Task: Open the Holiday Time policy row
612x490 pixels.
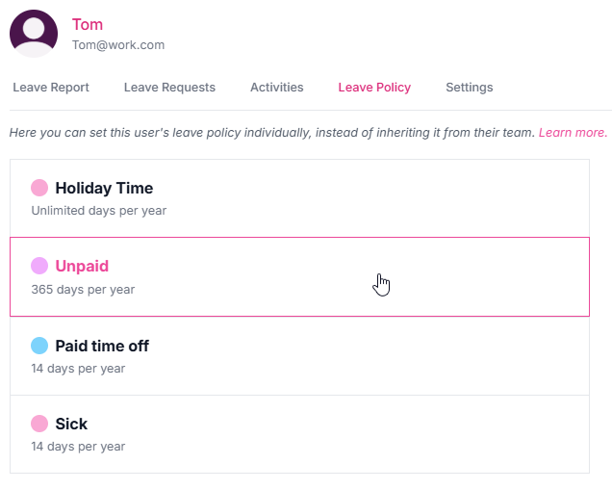Action: click(x=300, y=198)
